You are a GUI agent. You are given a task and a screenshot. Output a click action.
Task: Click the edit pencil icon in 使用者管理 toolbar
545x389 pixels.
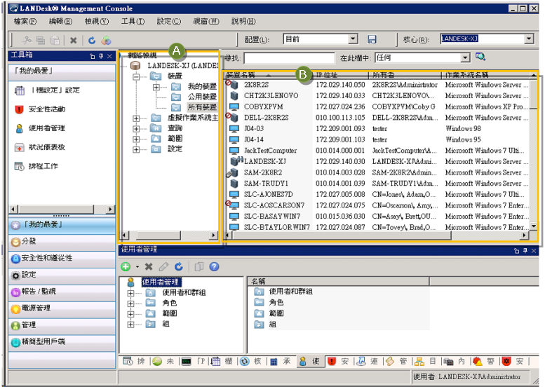point(163,267)
